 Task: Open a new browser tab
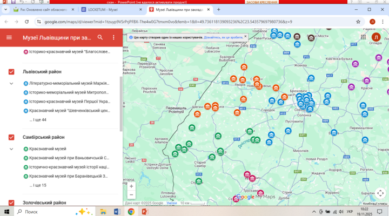tap(218, 10)
